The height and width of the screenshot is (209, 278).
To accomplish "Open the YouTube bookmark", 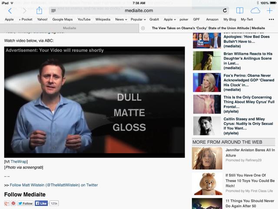I will 84,19.
